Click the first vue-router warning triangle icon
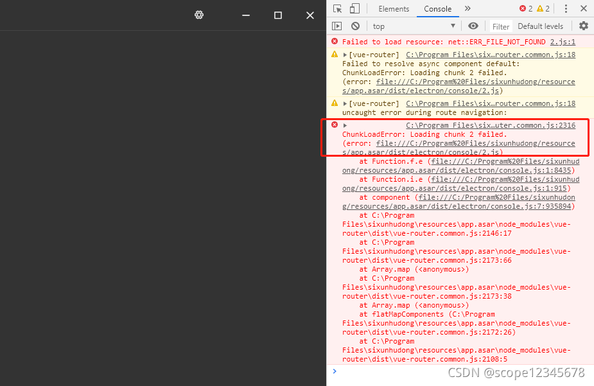The height and width of the screenshot is (386, 594). coord(335,54)
